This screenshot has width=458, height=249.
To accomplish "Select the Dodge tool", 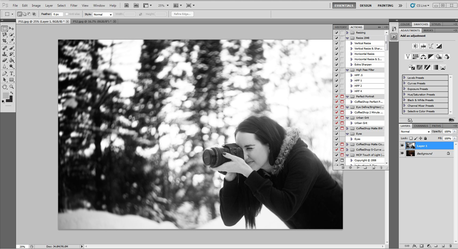I will click(11, 66).
